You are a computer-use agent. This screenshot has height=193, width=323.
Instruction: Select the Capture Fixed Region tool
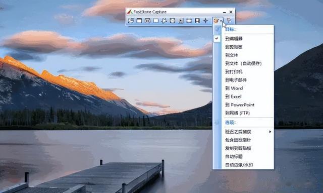(189, 21)
